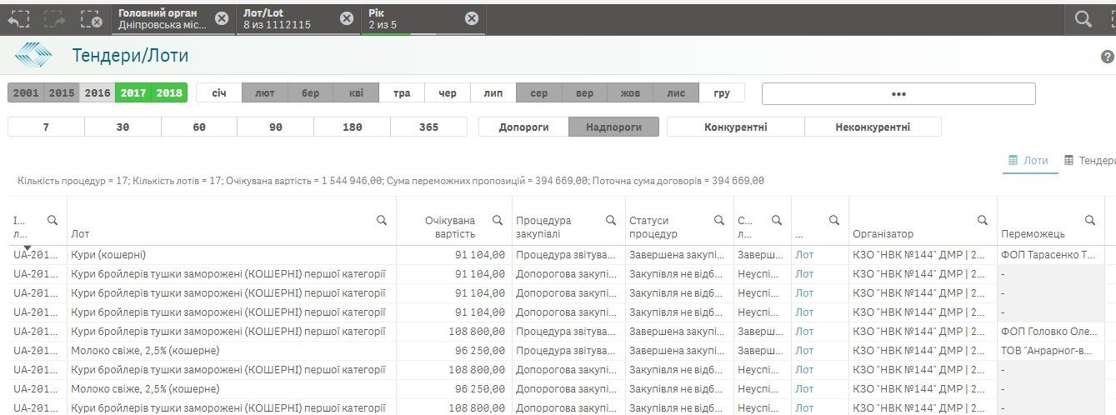Screen dimensions: 1116x415
Task: Select the Допороги filter
Action: [523, 127]
